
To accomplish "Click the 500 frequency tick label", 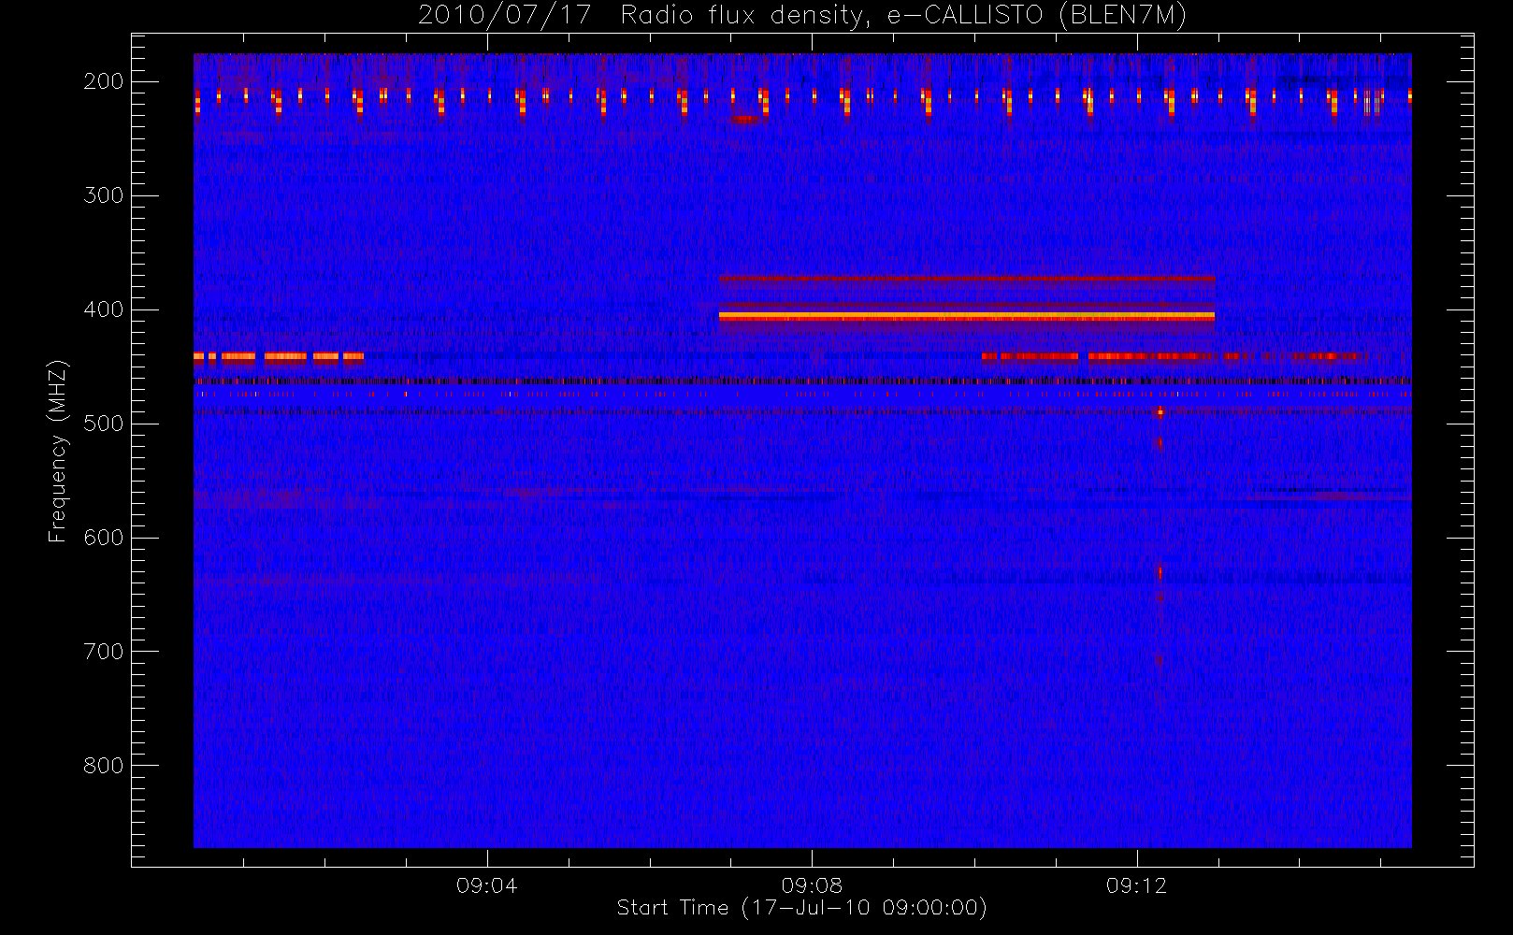I will [x=104, y=424].
